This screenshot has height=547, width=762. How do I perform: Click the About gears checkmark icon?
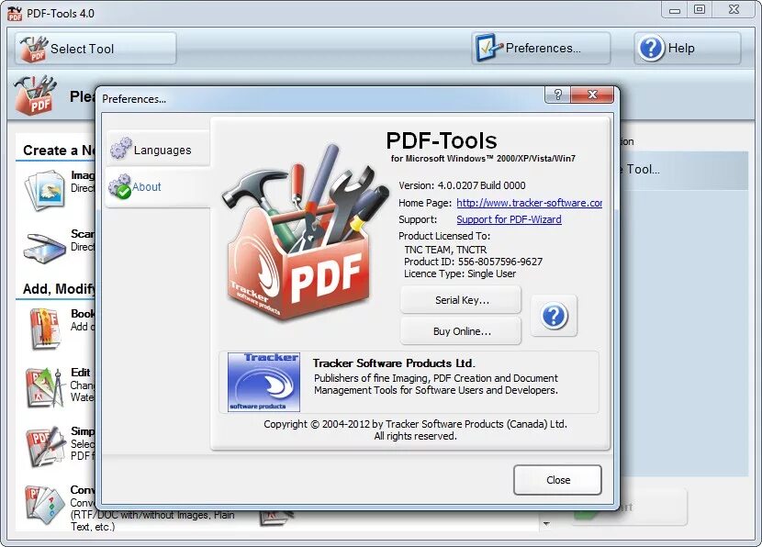pyautogui.click(x=120, y=186)
